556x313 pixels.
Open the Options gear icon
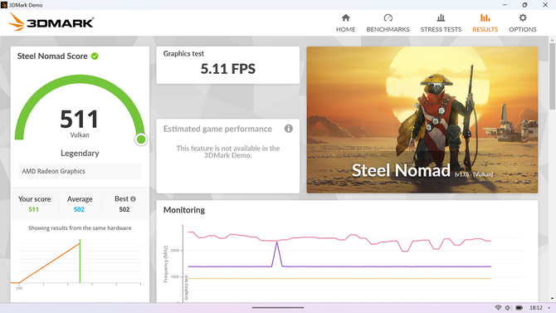coord(523,17)
